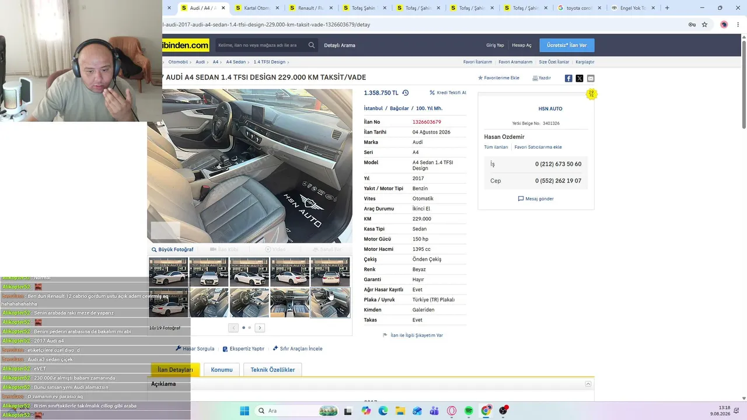
Task: Click the price history clock icon
Action: (x=406, y=93)
